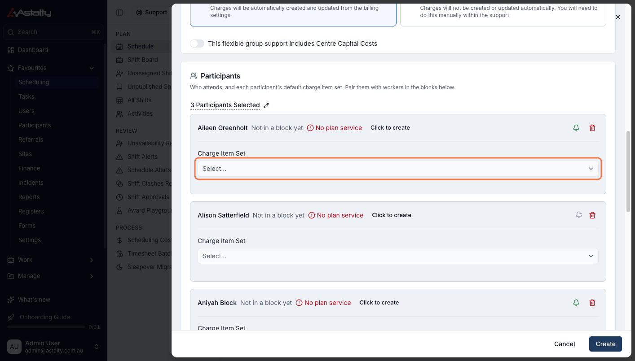Click the Shift Approvals clock icon

click(119, 197)
